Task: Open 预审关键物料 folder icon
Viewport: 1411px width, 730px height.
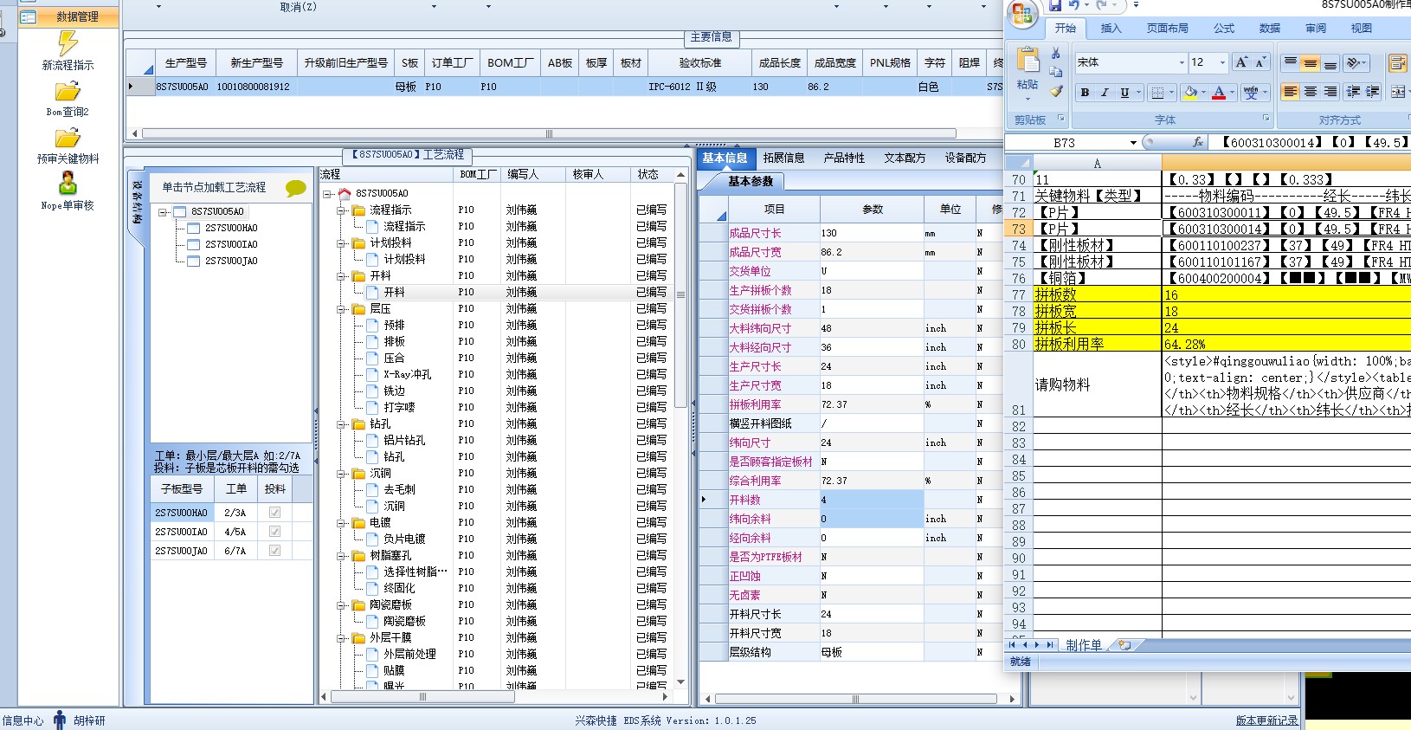Action: (x=68, y=138)
